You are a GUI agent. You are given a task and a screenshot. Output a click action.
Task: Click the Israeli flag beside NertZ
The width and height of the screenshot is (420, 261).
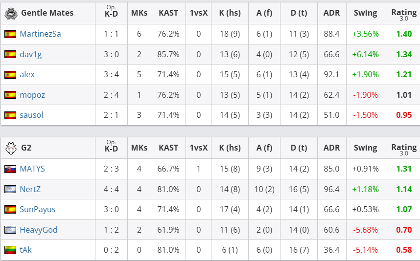(10, 189)
